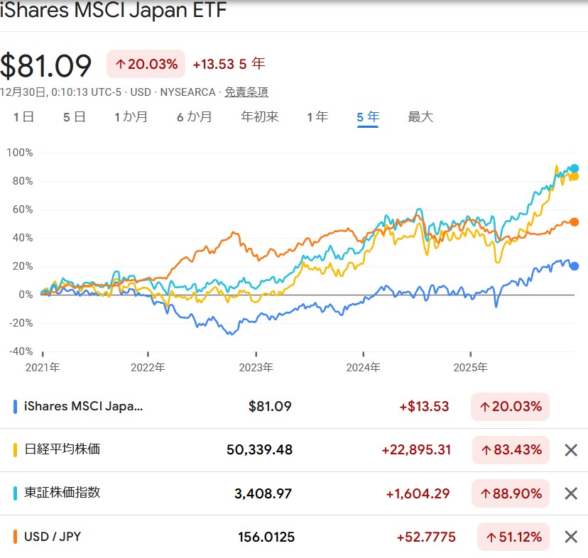The image size is (588, 558).
Task: Switch to 年初来 year-to-date tab
Action: click(x=260, y=117)
